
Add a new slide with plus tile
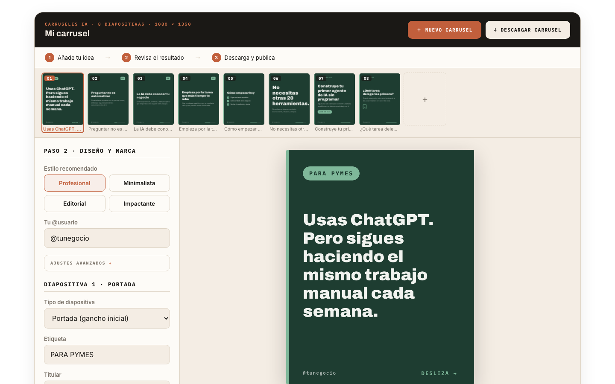tap(425, 99)
